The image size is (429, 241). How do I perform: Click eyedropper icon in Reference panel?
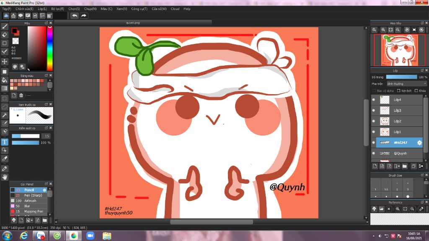tap(421, 209)
